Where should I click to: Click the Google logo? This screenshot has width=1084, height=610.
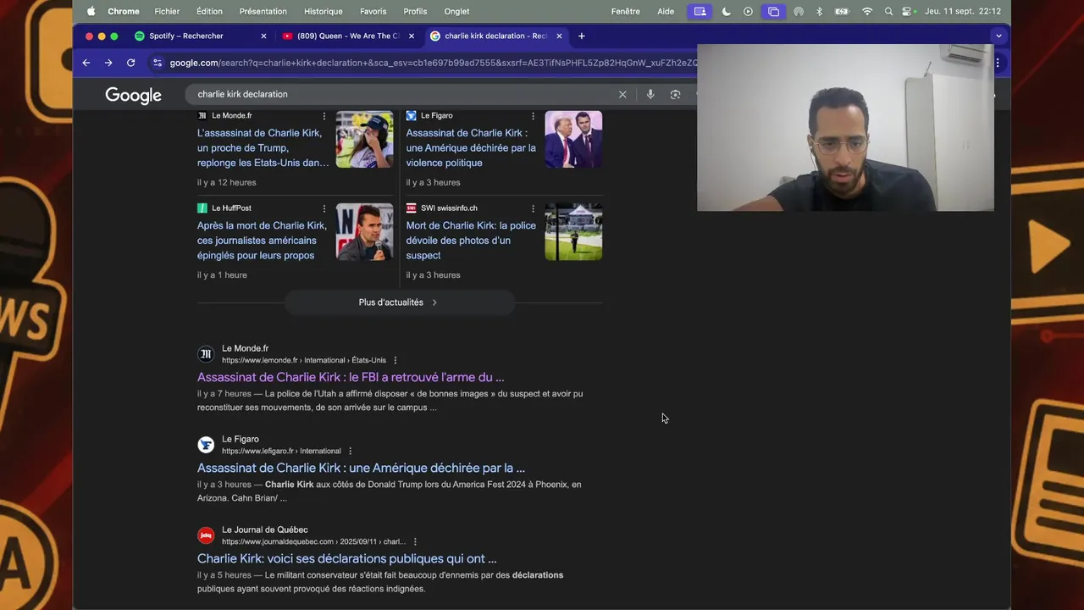click(x=133, y=95)
